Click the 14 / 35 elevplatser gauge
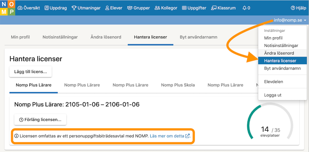The width and height of the screenshot is (309, 152). [x=270, y=121]
